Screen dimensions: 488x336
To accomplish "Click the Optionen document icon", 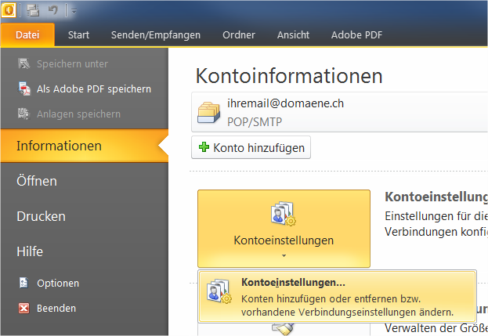I will pos(24,283).
